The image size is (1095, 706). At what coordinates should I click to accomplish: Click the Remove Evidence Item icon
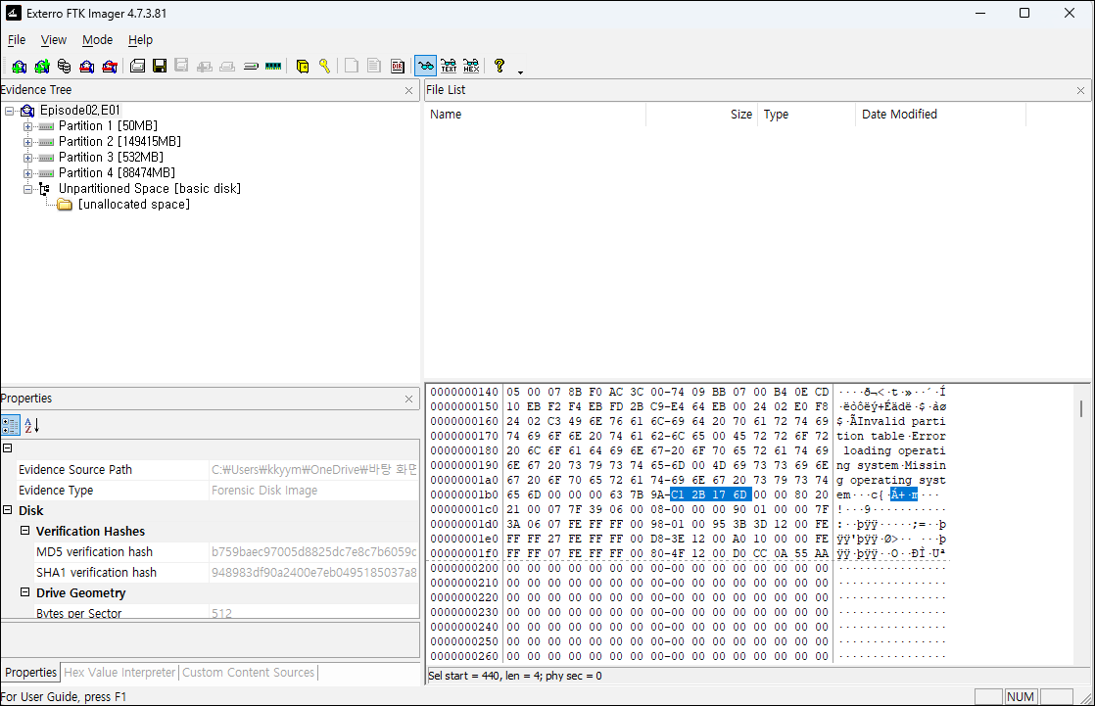tap(86, 67)
